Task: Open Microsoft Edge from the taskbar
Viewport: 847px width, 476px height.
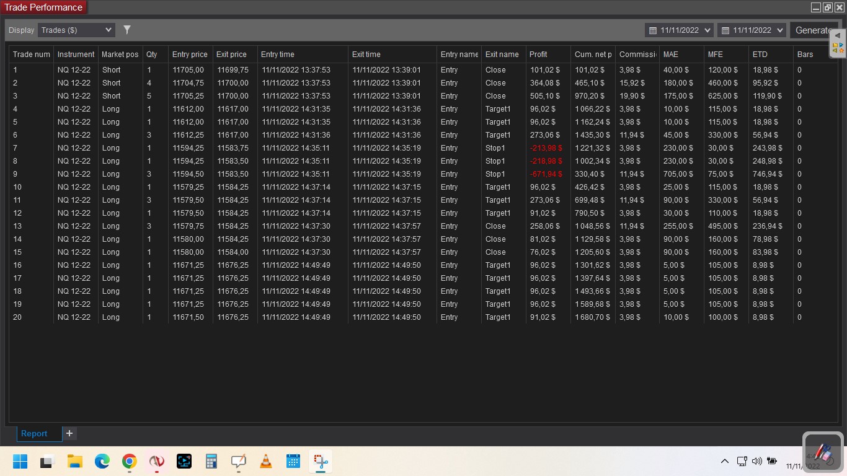Action: (x=102, y=461)
